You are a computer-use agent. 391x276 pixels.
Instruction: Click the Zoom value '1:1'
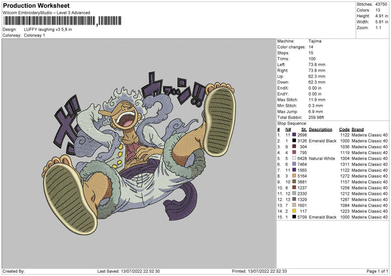point(378,27)
